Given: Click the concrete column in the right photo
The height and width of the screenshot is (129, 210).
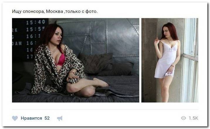Looking at the screenshot, I should pyautogui.click(x=149, y=60).
